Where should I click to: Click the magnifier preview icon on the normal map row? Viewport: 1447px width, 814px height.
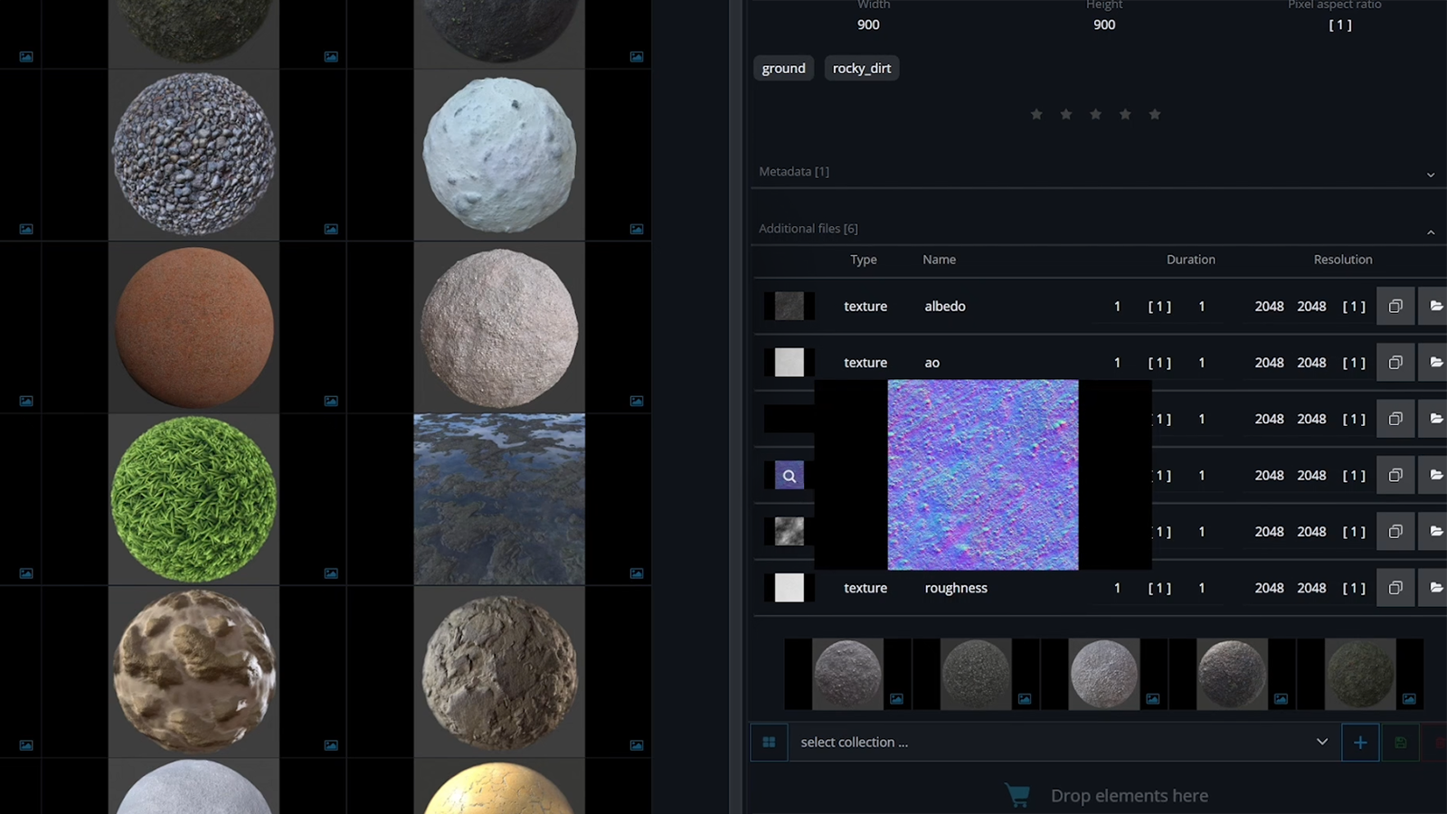pos(789,475)
